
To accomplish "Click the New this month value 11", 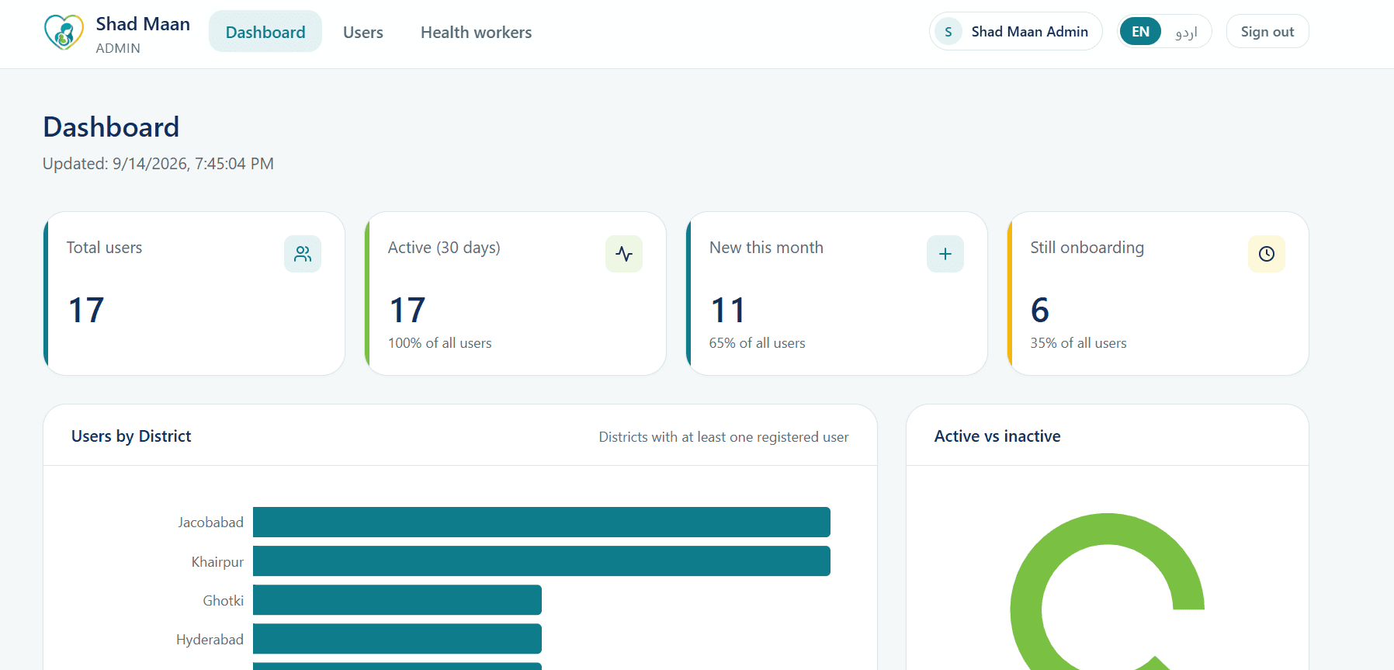I will (728, 311).
